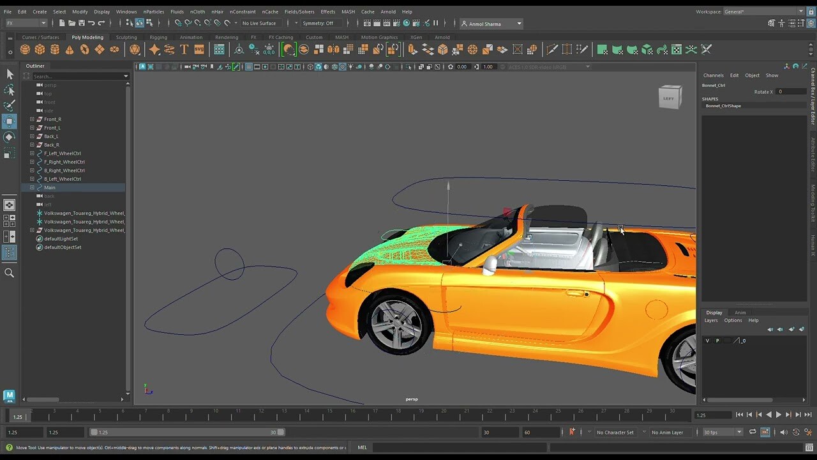The height and width of the screenshot is (460, 817).
Task: Create a polygon cube from the shelf
Action: 40,49
